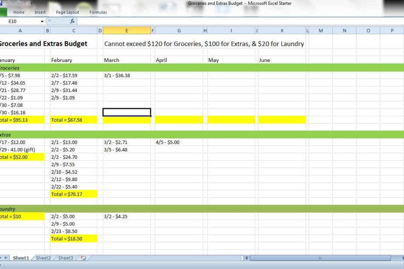Image resolution: width=404 pixels, height=269 pixels.
Task: Open Insert Function with the fx icon
Action: point(73,21)
